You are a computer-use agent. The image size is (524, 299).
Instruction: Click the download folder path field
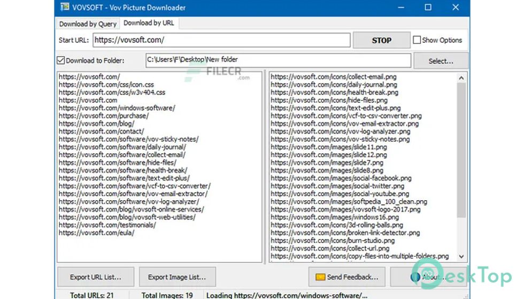278,60
